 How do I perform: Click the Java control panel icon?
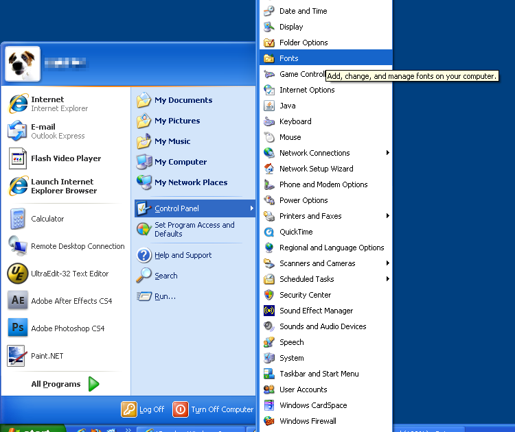(x=269, y=106)
